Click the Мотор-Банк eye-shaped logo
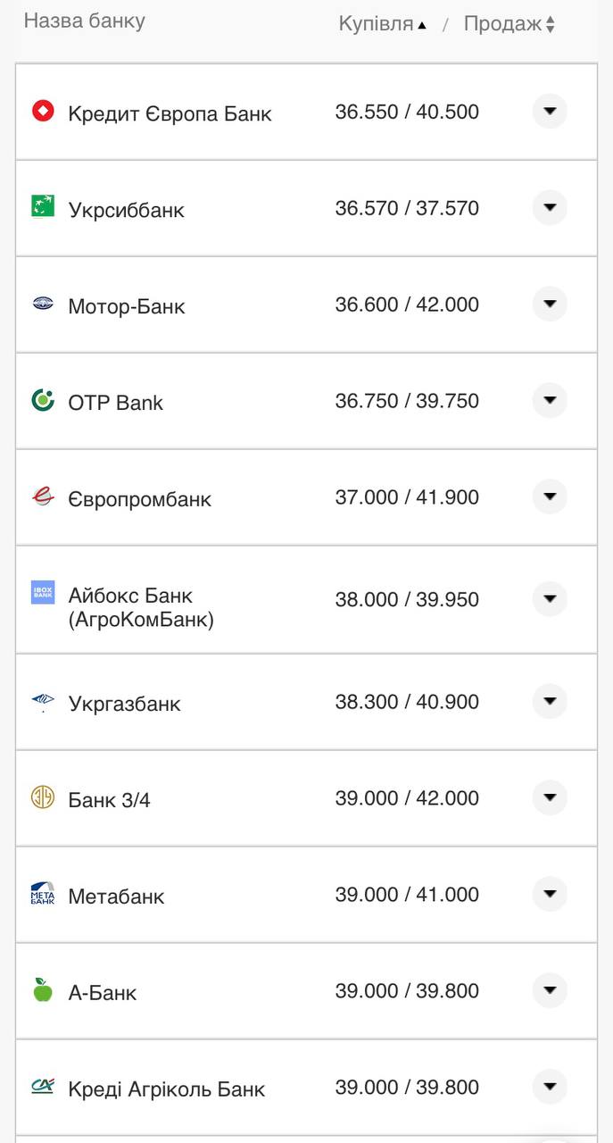 42,304
